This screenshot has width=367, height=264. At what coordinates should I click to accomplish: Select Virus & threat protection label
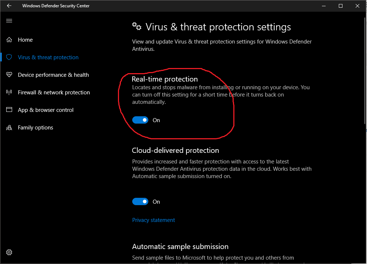[x=48, y=57]
